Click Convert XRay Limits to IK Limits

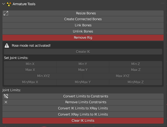pyautogui.click(x=83, y=115)
